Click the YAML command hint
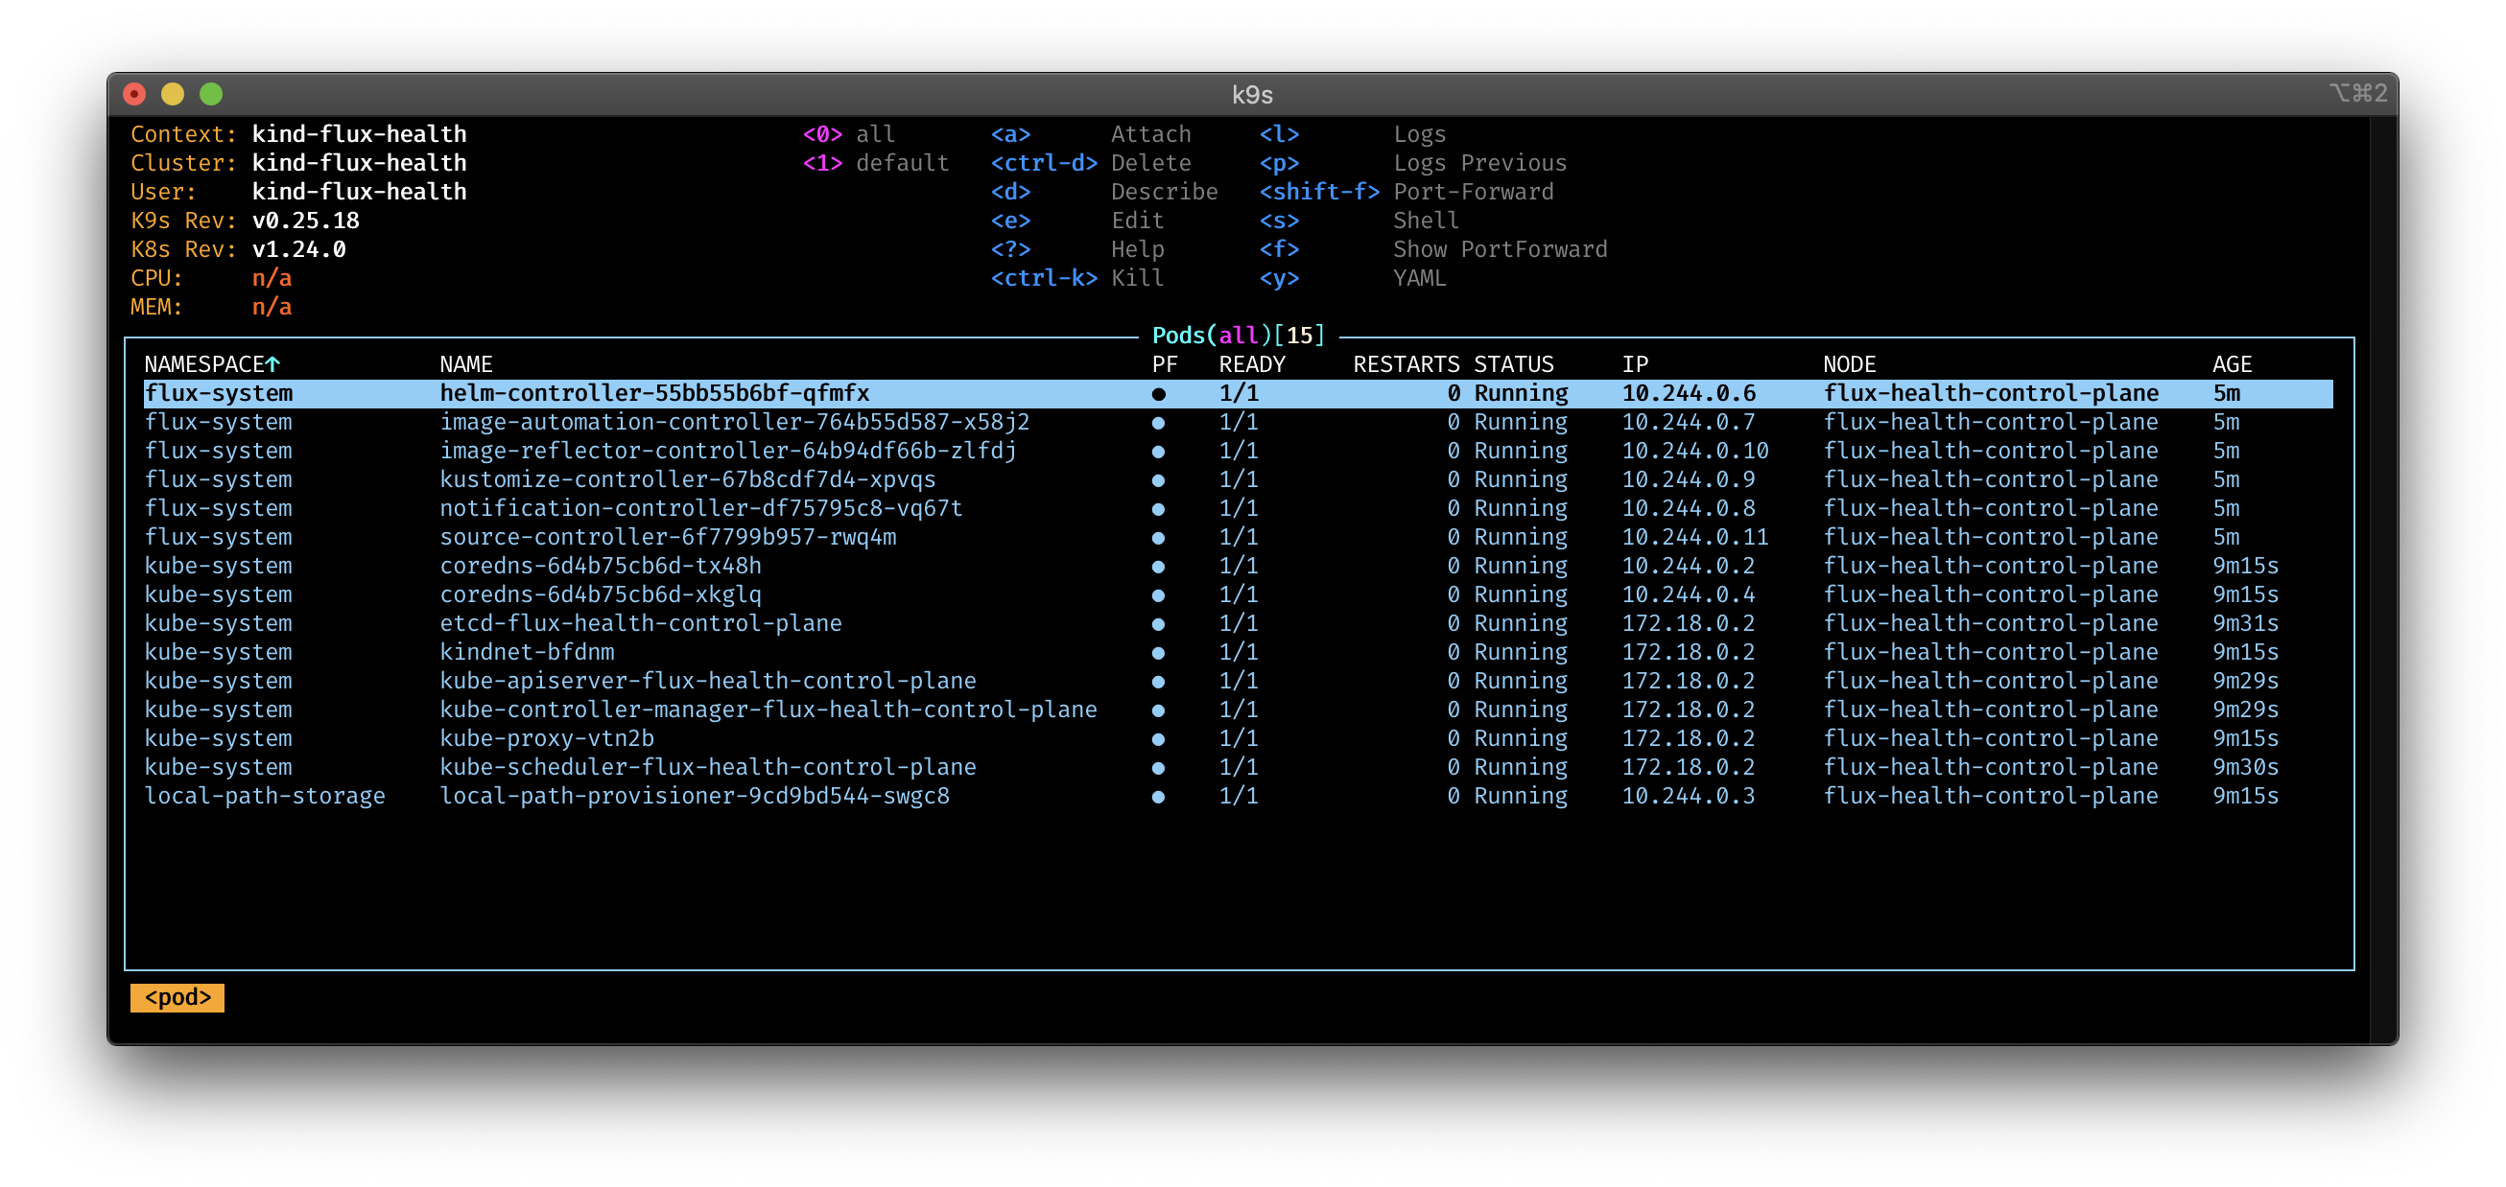Viewport: 2506px width, 1187px height. click(1419, 278)
